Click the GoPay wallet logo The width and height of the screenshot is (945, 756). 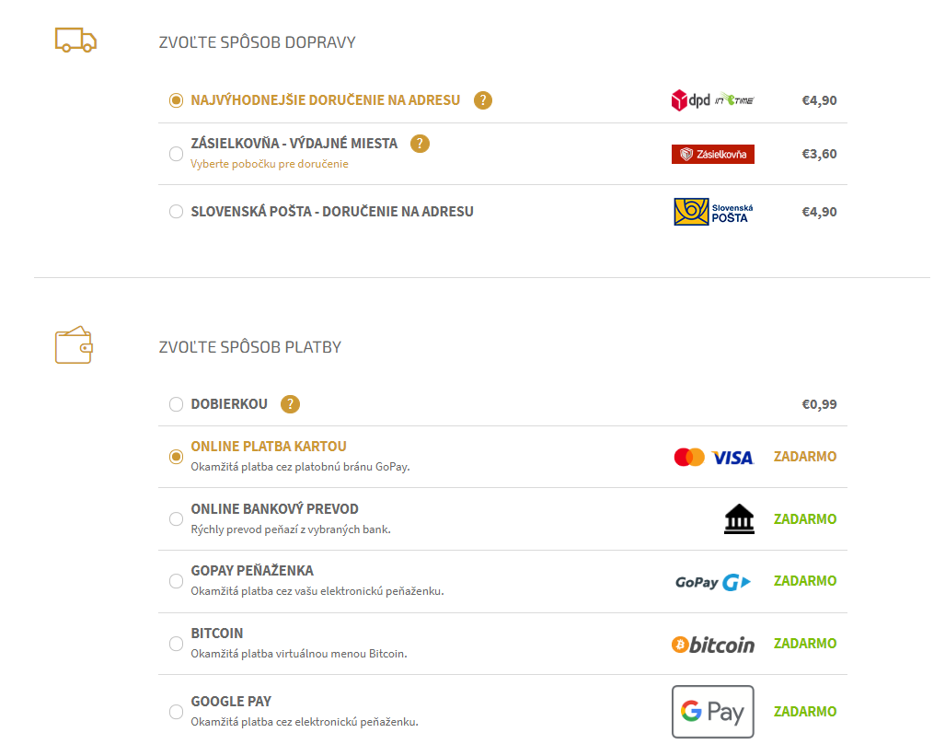[x=713, y=582]
